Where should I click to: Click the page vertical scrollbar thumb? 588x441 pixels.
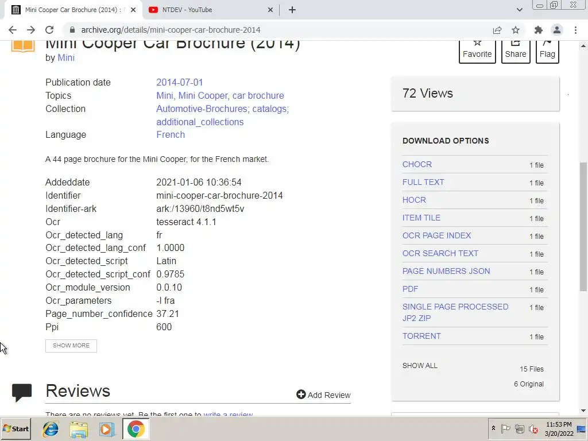[583, 226]
